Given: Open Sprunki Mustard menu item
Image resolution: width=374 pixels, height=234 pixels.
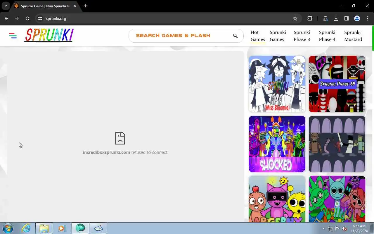Looking at the screenshot, I should point(353,36).
